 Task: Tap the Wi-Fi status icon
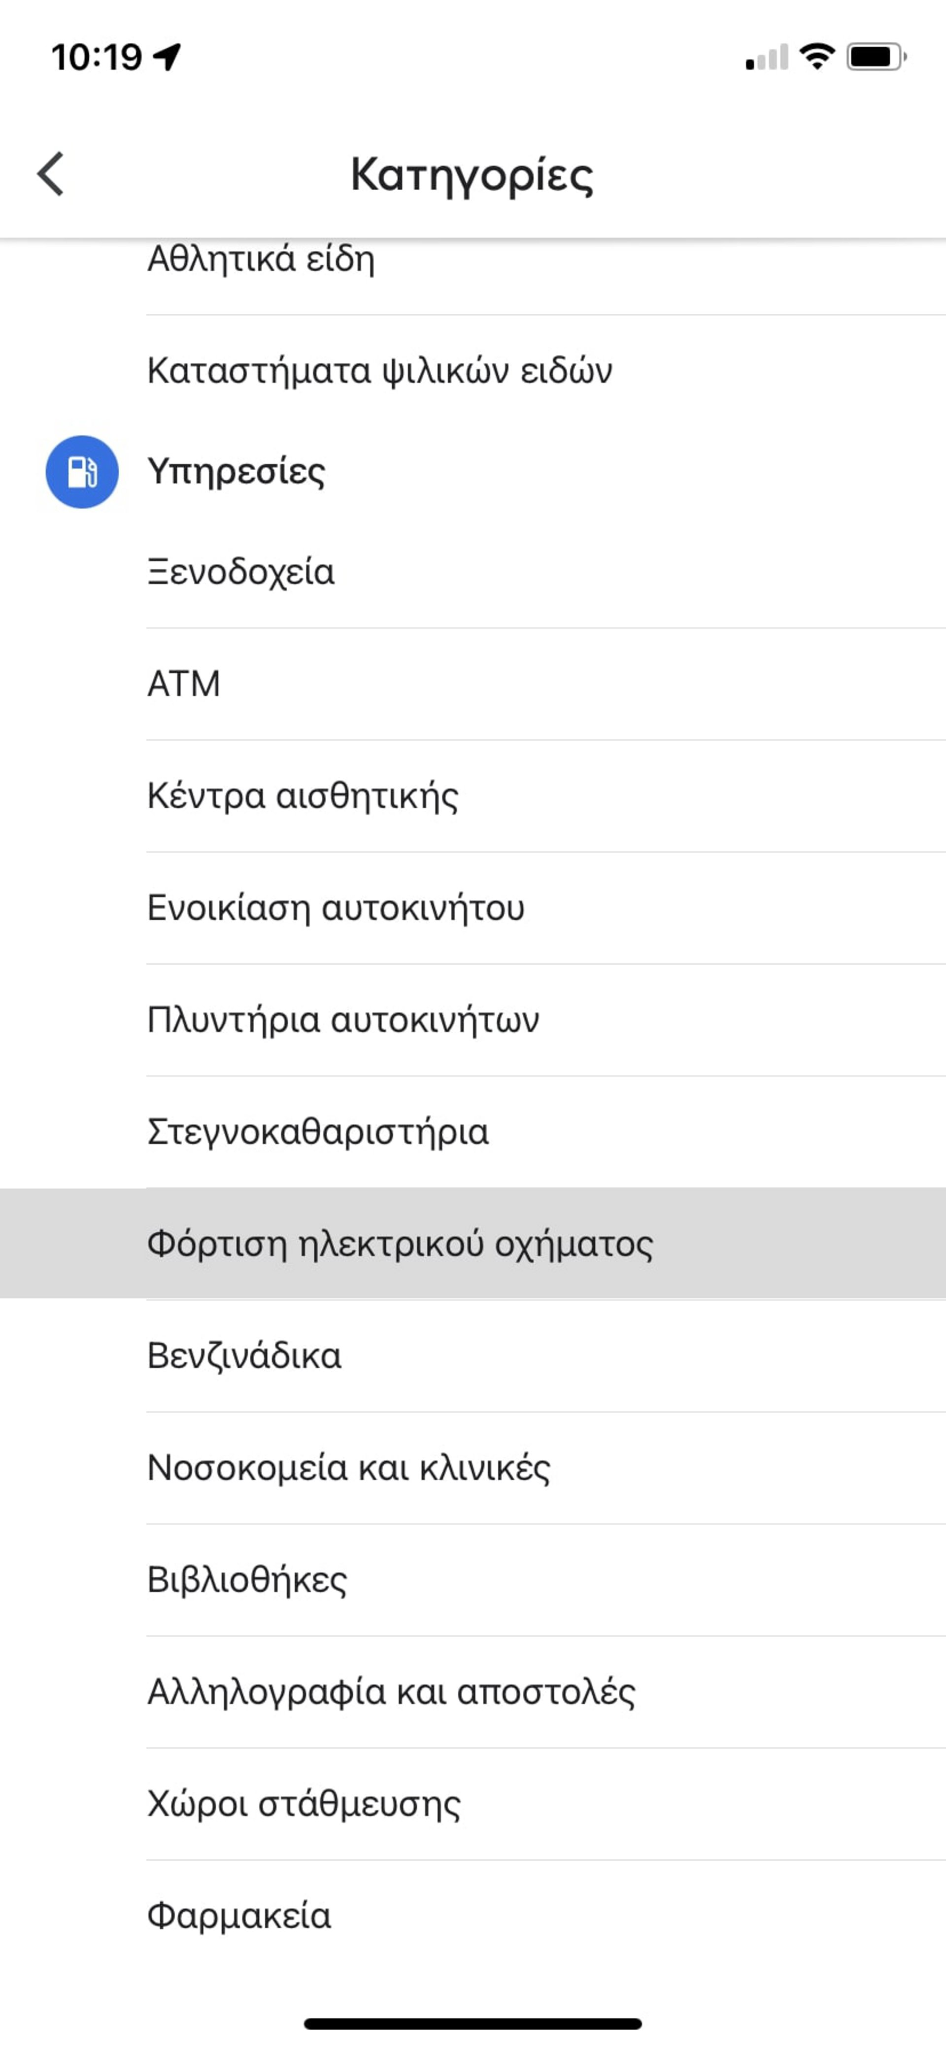[x=816, y=57]
